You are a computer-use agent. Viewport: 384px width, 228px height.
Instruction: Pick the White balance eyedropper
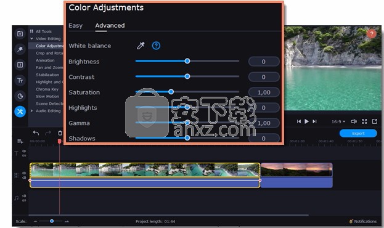(x=141, y=46)
